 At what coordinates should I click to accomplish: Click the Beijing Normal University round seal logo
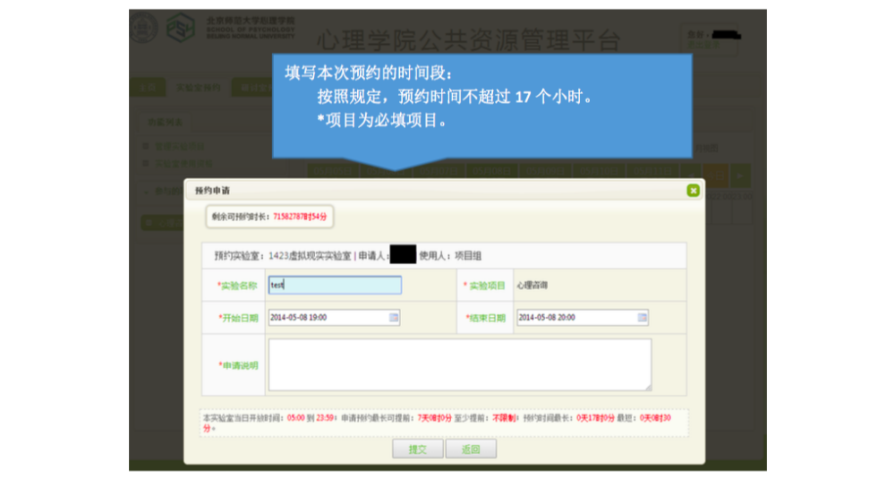coord(143,29)
